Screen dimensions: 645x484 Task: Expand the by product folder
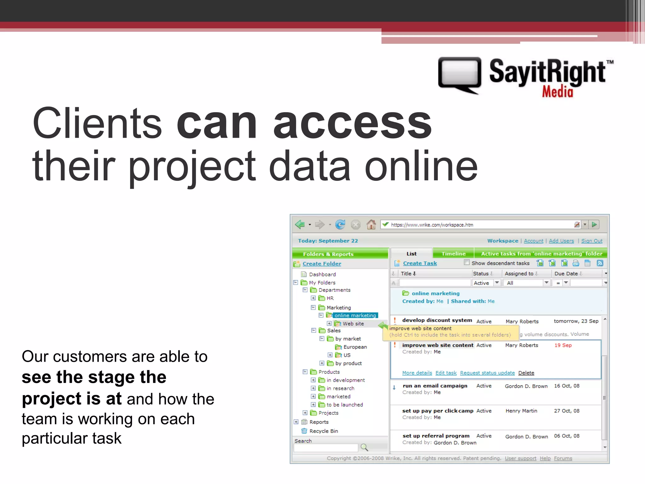tap(322, 363)
